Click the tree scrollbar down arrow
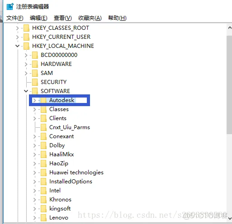The height and width of the screenshot is (224, 232). pyautogui.click(x=230, y=218)
